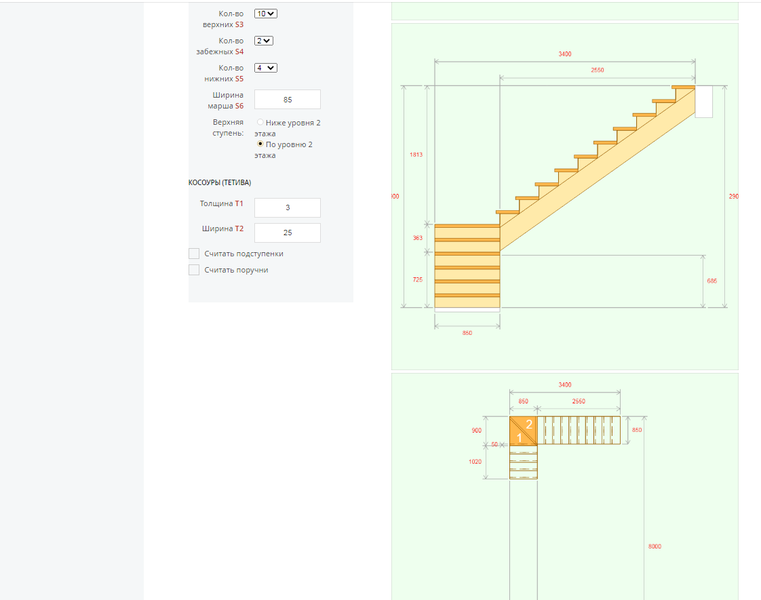Click the 685 dimension label
The image size is (761, 600).
pos(711,281)
